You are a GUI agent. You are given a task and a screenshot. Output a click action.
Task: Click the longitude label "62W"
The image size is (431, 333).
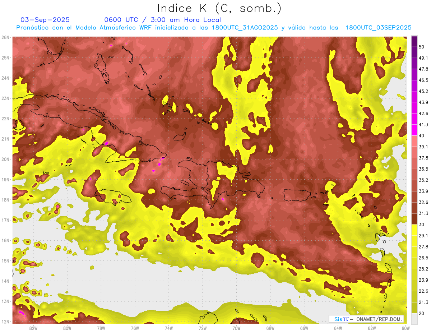[x=372, y=328]
